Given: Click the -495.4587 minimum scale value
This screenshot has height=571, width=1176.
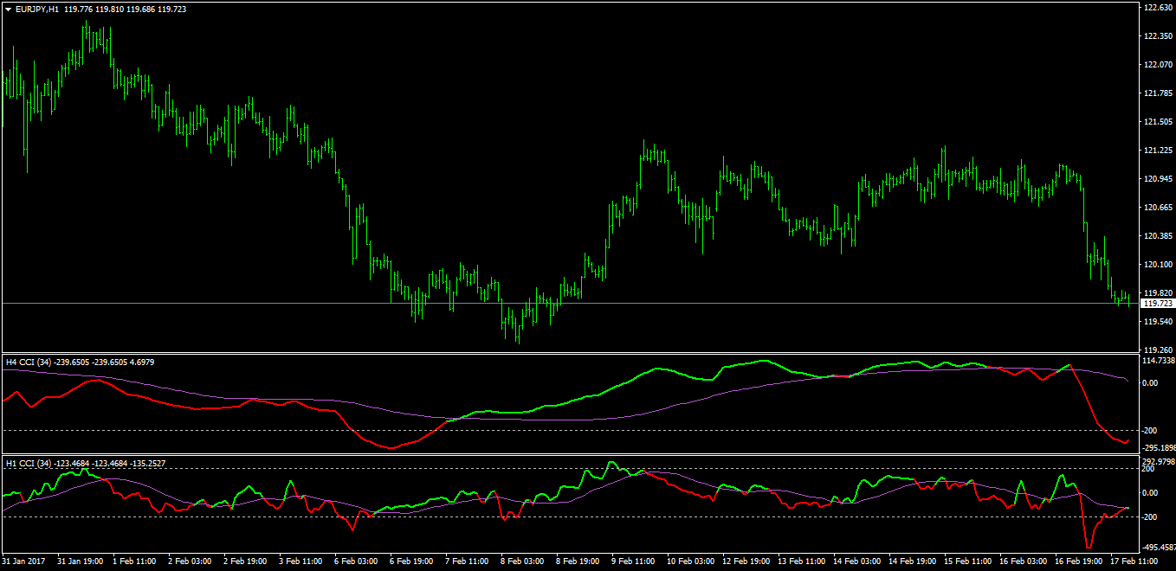Looking at the screenshot, I should coord(1155,545).
